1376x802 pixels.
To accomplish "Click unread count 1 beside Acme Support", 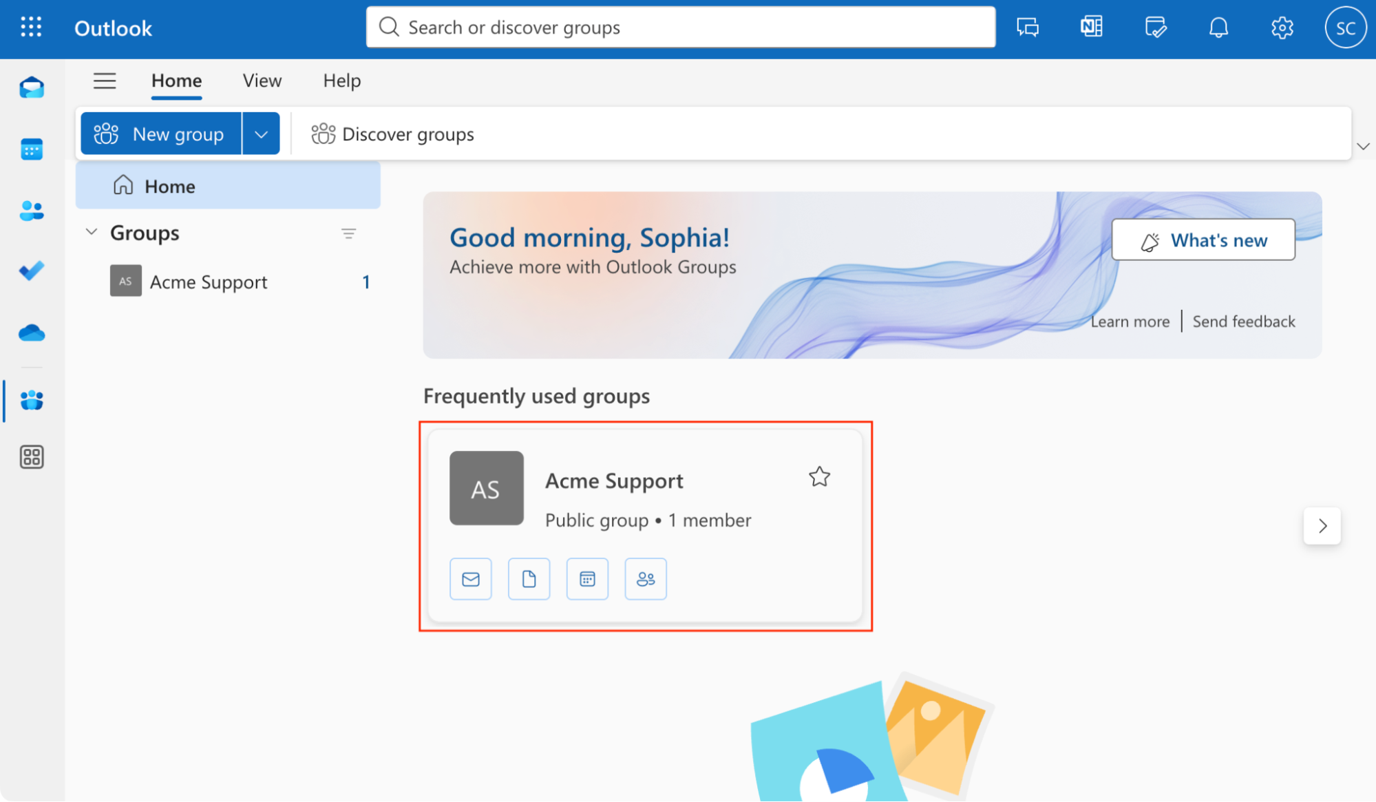I will 366,282.
